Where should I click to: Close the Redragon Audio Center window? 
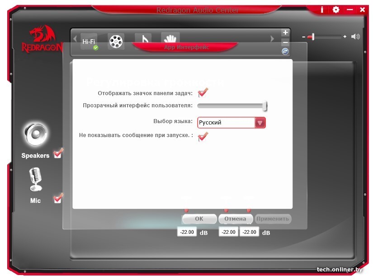coord(362,10)
